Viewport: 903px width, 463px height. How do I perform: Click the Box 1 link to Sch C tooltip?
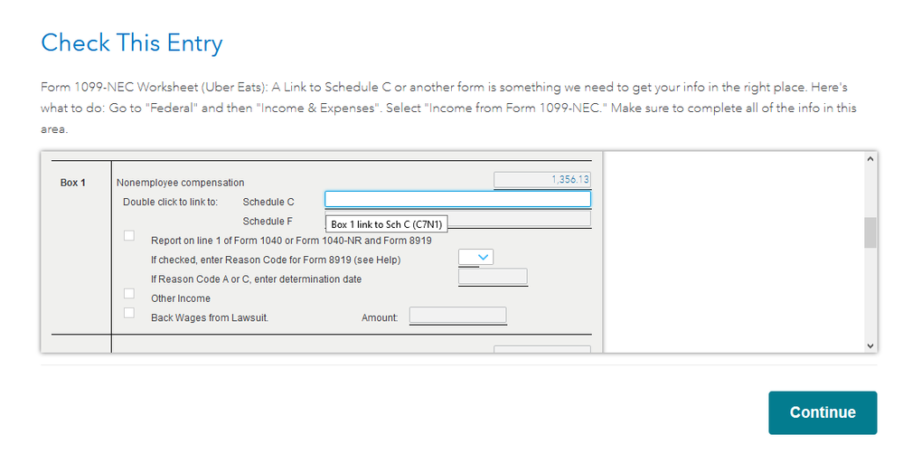tap(387, 224)
